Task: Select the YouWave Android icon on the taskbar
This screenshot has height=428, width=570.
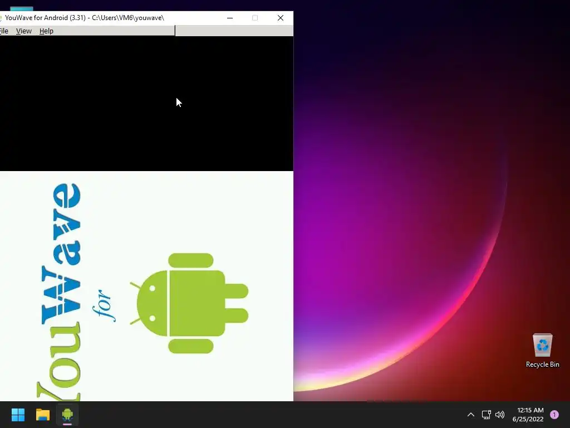Action: point(67,415)
